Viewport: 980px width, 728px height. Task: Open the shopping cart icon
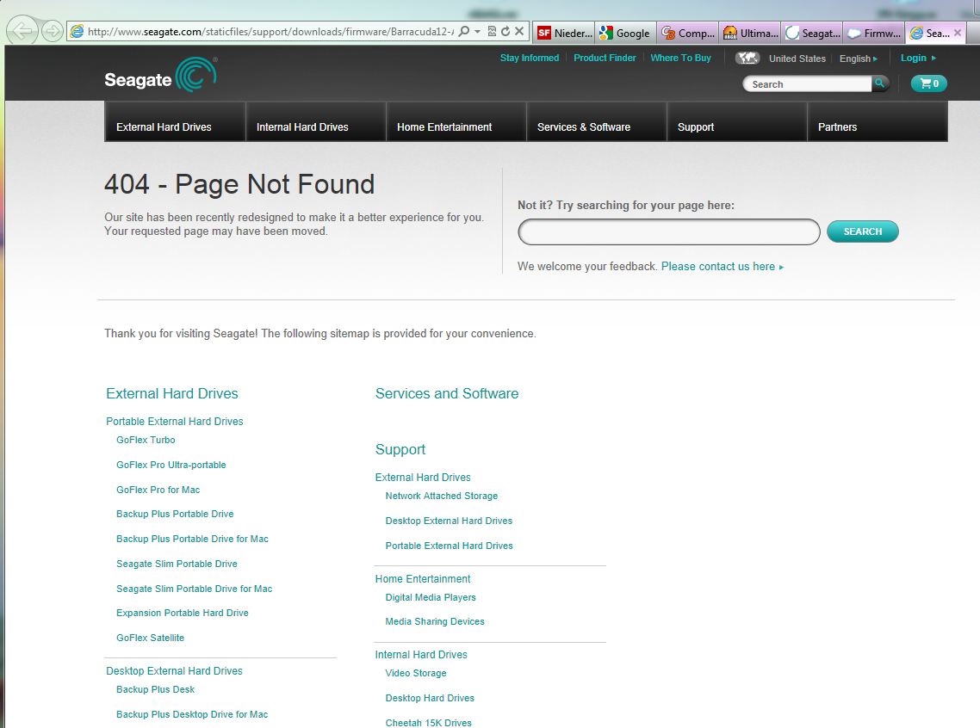pyautogui.click(x=928, y=83)
